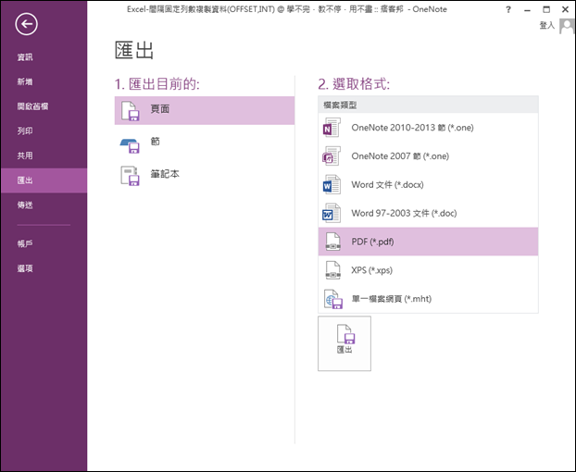Click the back arrow circle icon
This screenshot has height=472, width=576.
coord(26,24)
